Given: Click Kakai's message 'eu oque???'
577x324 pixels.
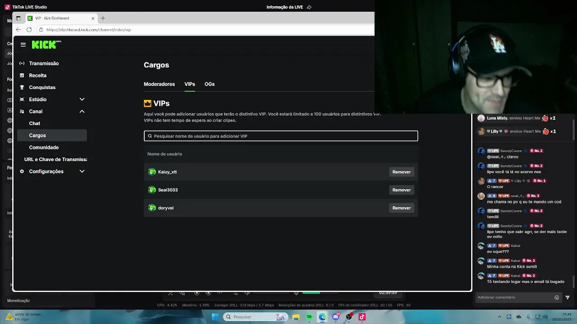Looking at the screenshot, I should (x=498, y=252).
